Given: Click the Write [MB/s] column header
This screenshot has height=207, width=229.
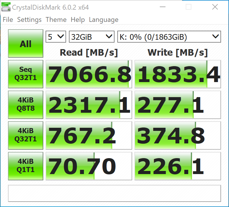Looking at the screenshot, I should click(178, 53).
